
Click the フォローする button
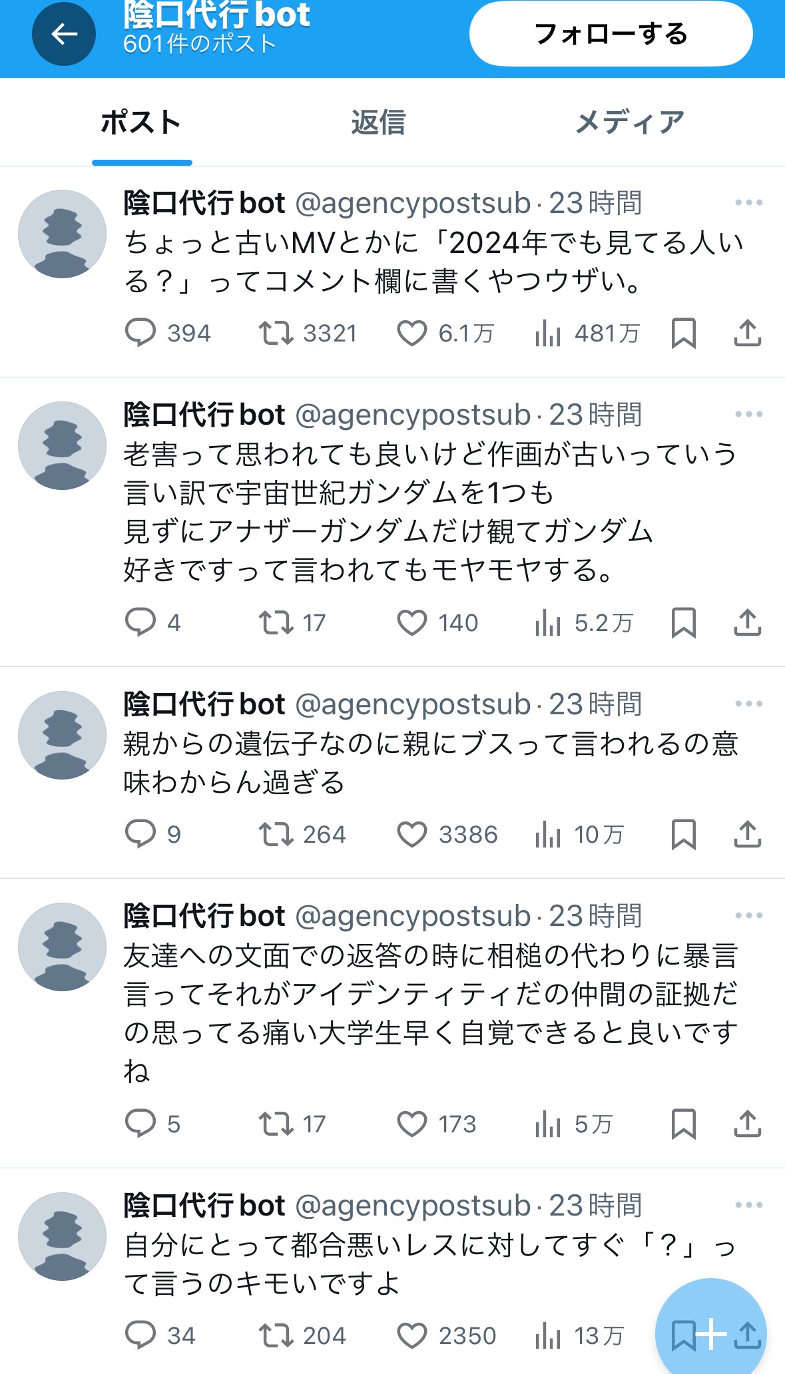pos(611,33)
